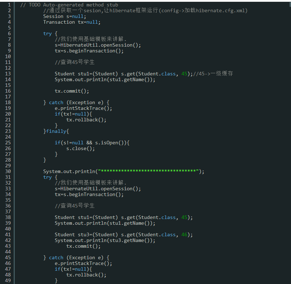Screen dimensions: 291x284
Task: Click the number 46 literal on line 41
Action: click(184, 234)
